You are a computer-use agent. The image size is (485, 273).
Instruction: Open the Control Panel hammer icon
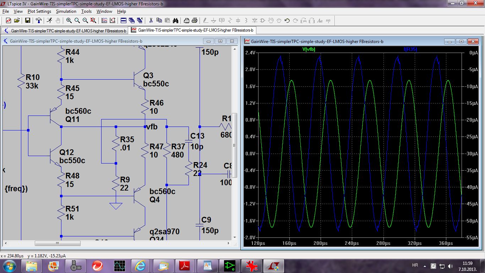point(39,21)
